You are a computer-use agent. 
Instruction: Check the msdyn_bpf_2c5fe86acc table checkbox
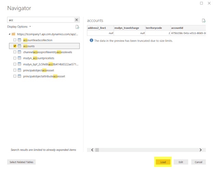15,64
